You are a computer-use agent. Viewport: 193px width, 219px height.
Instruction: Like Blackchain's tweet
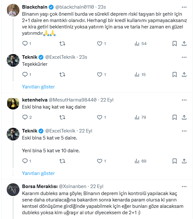pyautogui.click(x=100, y=43)
